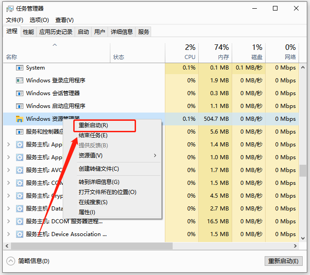Select 结束任务(E) in the context menu

93,135
